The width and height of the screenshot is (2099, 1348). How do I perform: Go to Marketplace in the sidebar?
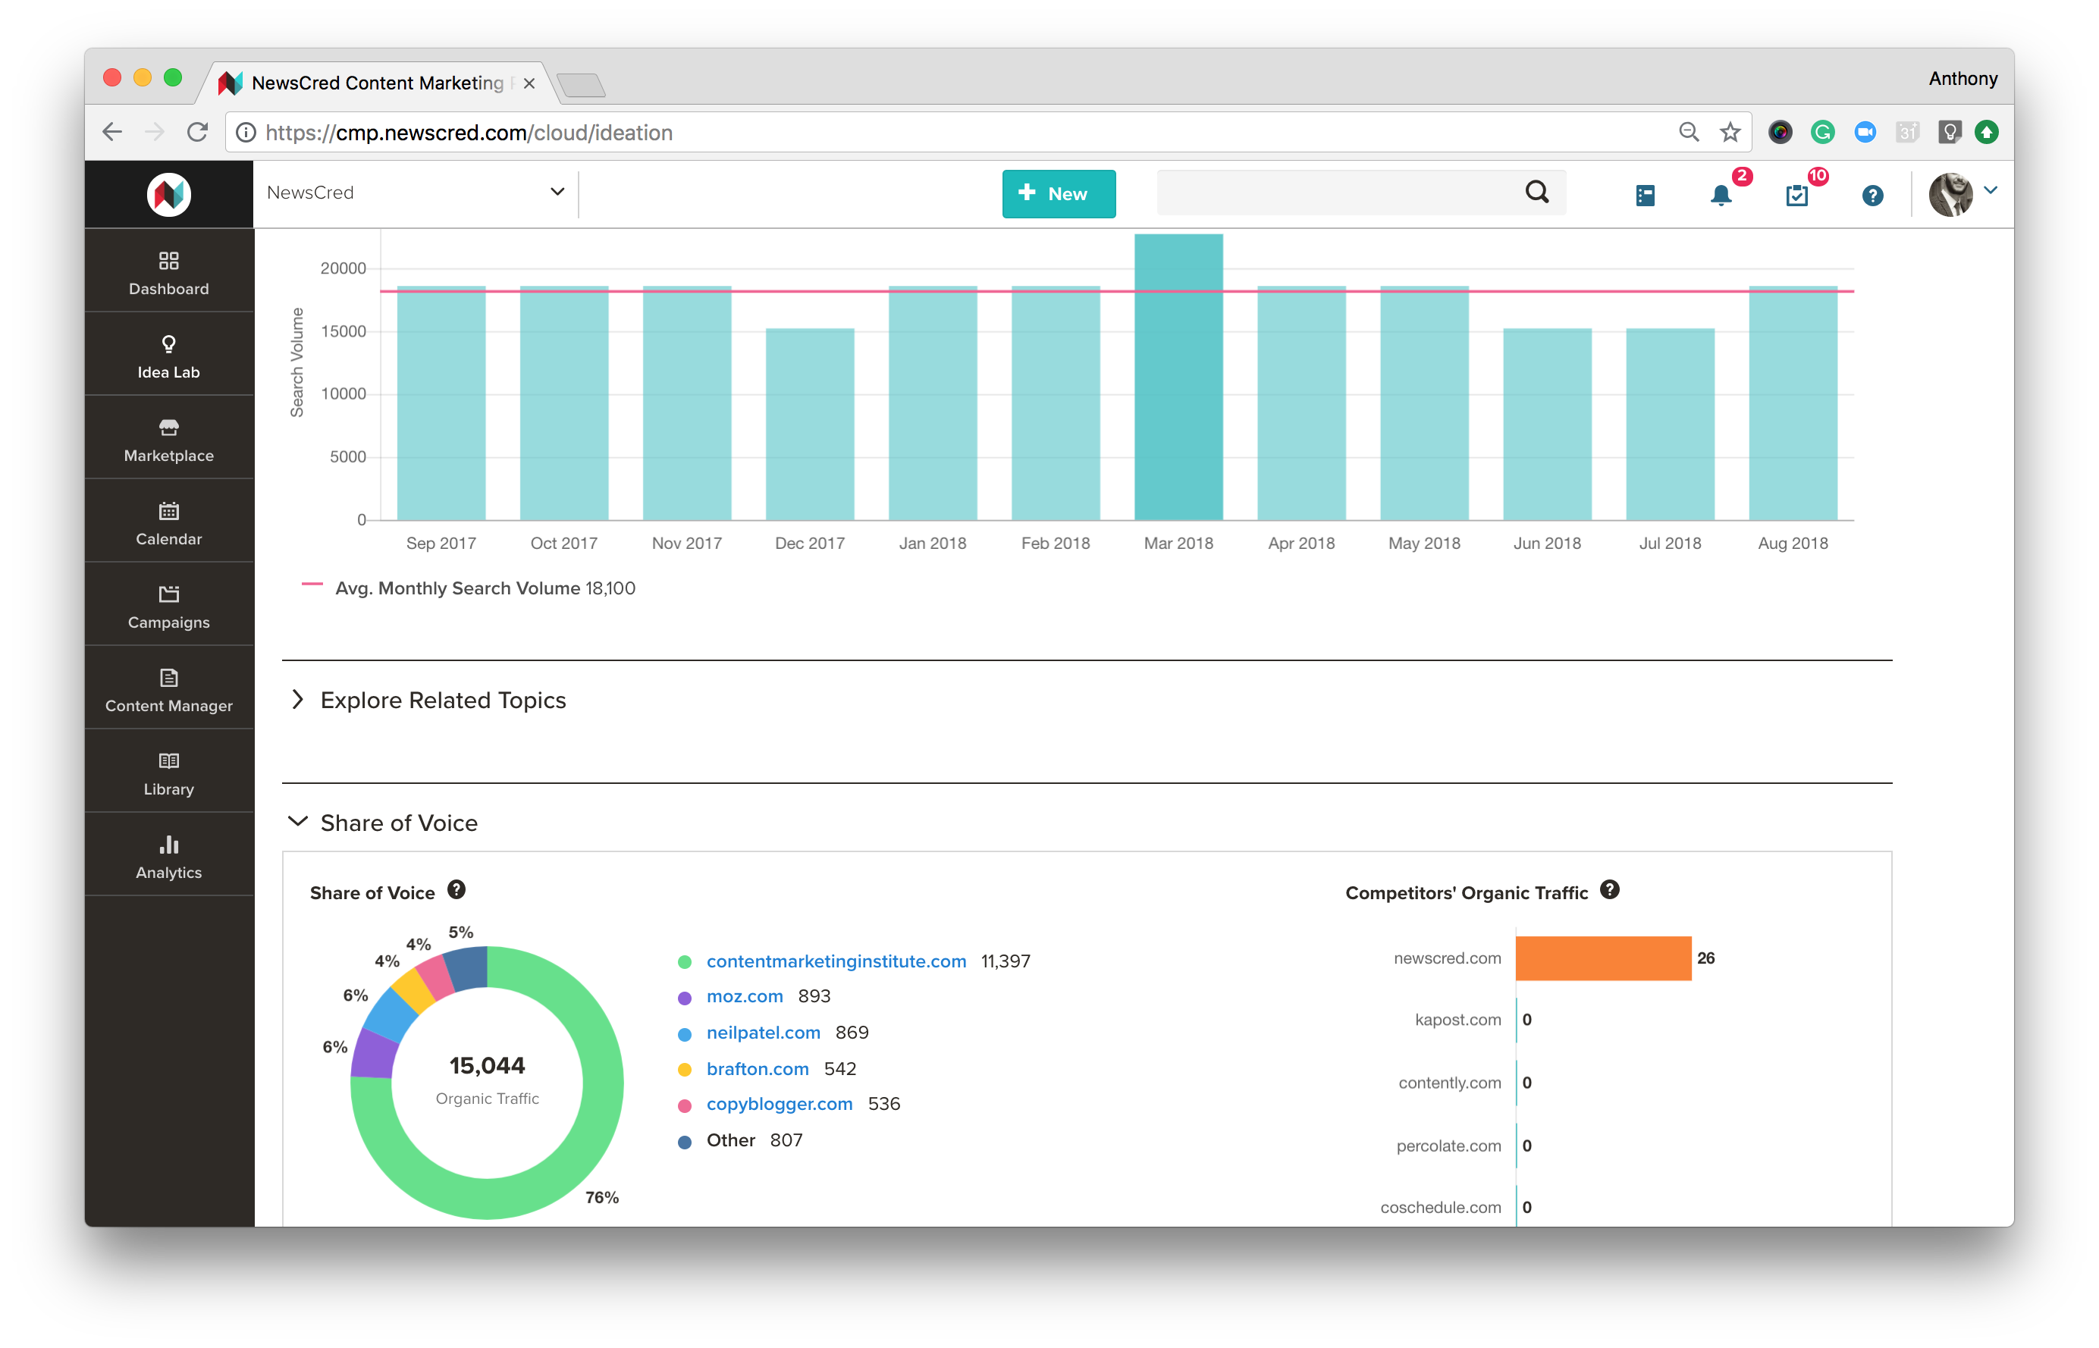pos(169,440)
